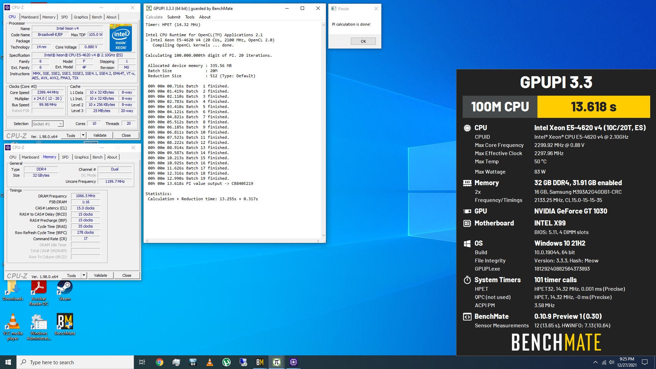This screenshot has height=369, width=656.
Task: Open the Action Center notifications icon
Action: pos(645,362)
